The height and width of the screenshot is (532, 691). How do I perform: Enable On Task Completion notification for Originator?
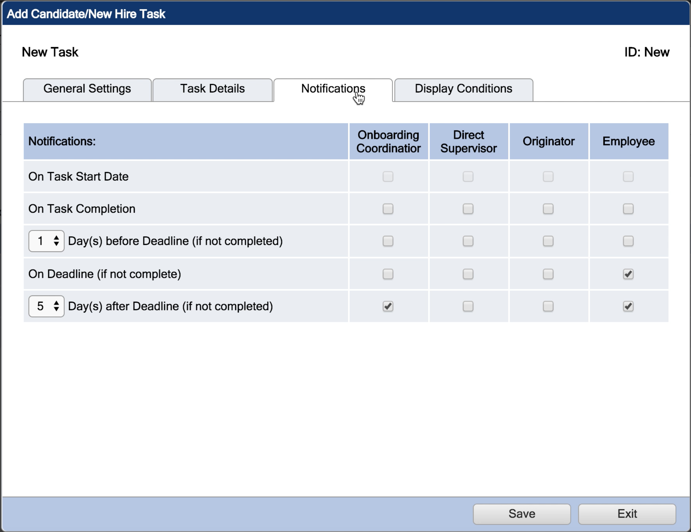[548, 209]
